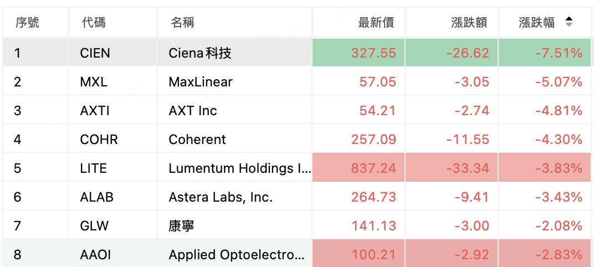Sort by 漲跌額 column header

(x=469, y=23)
